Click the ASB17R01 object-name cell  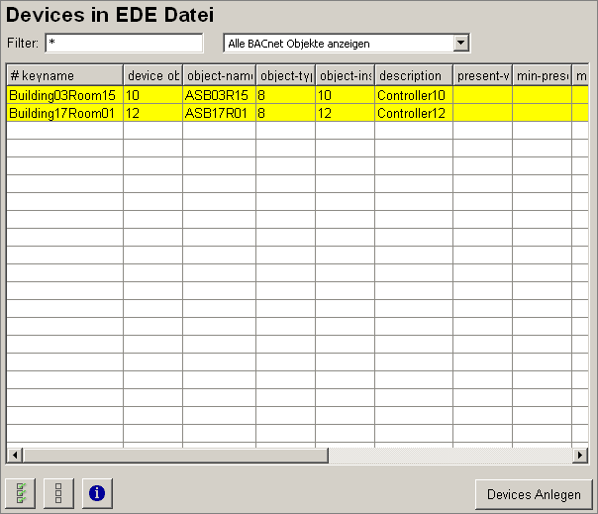pyautogui.click(x=218, y=114)
